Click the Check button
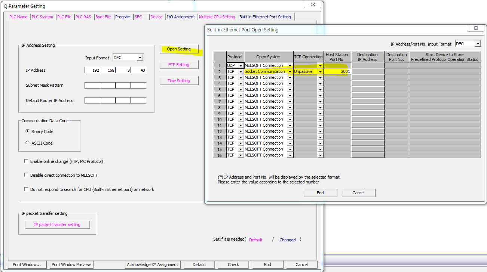The image size is (487, 272). point(233,265)
